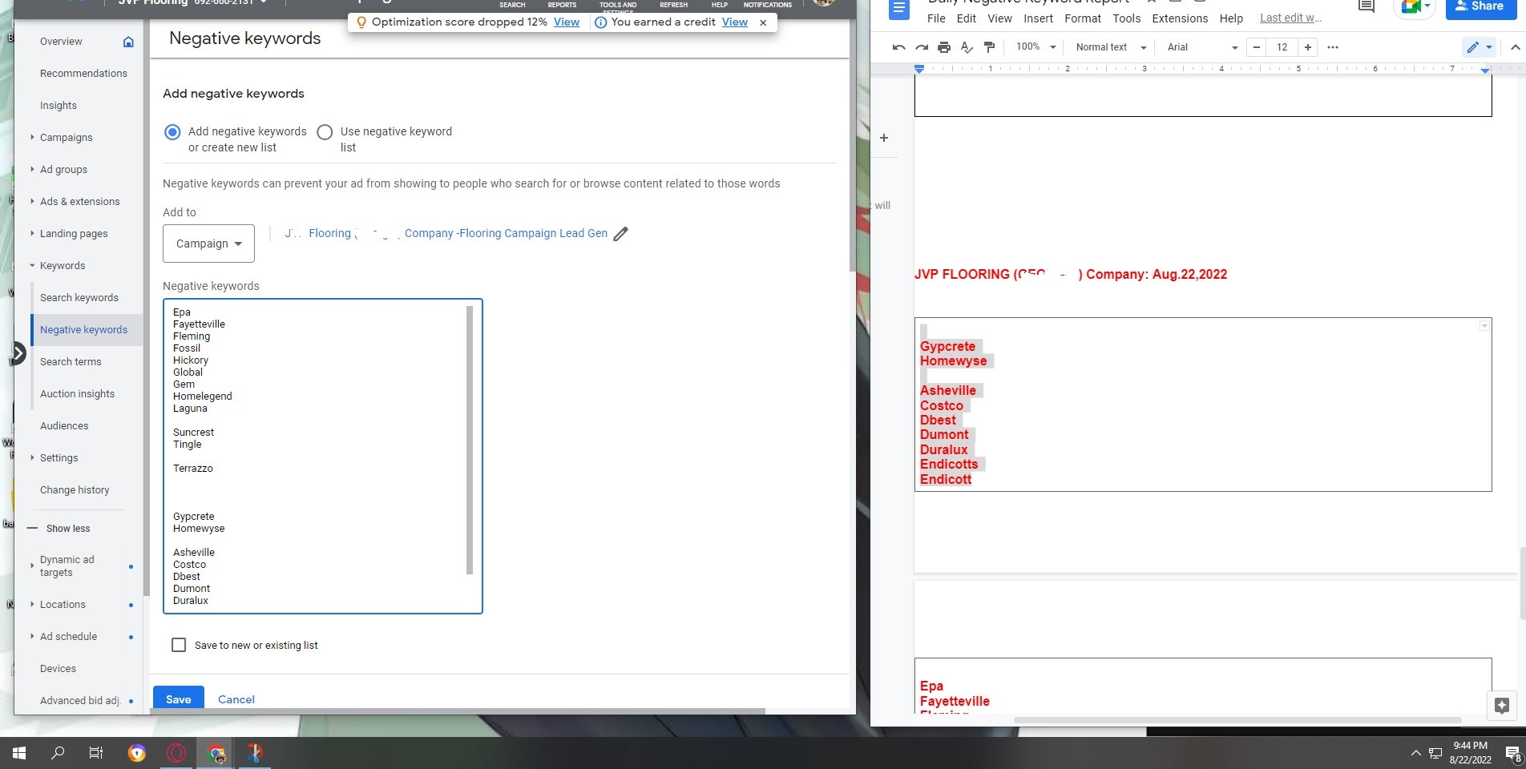Viewport: 1526px width, 769px height.
Task: Expand the collapsed side panel arrow
Action: [18, 352]
